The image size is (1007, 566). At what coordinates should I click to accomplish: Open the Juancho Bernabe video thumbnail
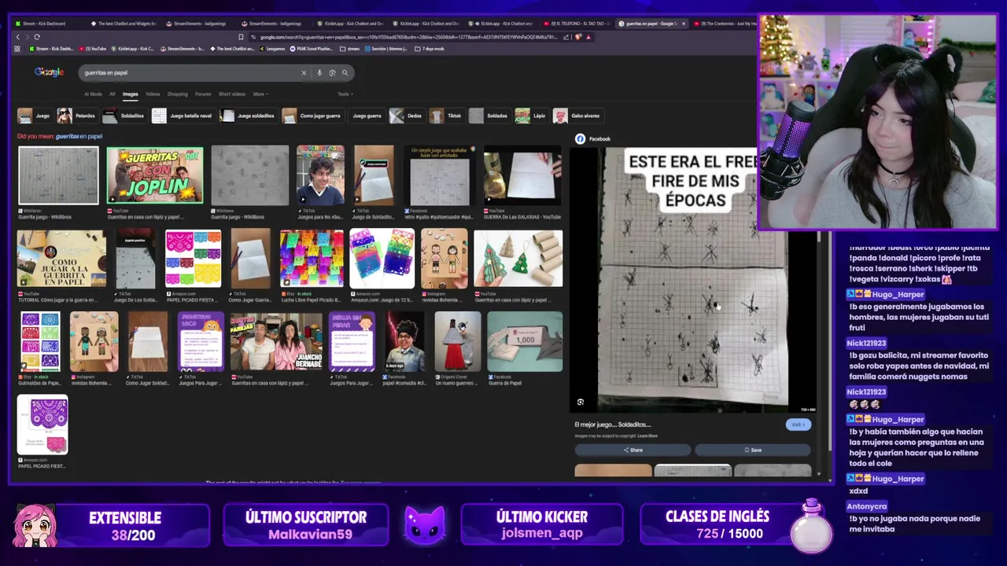[x=276, y=341]
